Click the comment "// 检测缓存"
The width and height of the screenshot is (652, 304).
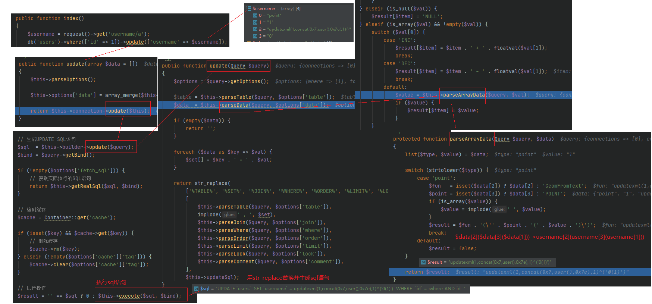tap(32, 210)
